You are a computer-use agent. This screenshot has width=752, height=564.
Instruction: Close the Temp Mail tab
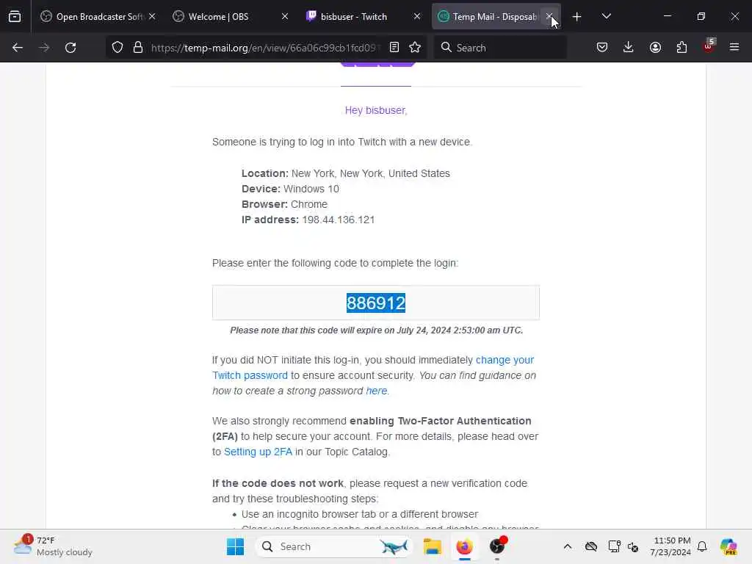549,16
